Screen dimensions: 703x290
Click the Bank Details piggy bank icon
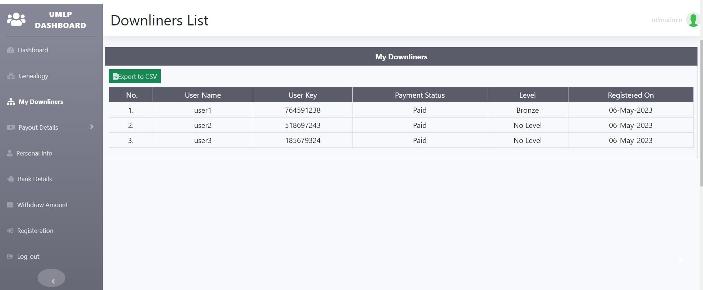click(10, 179)
